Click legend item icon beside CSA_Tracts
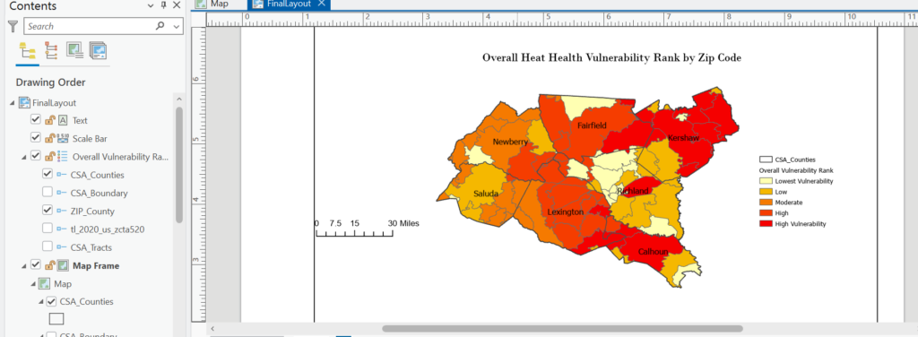 pos(62,246)
